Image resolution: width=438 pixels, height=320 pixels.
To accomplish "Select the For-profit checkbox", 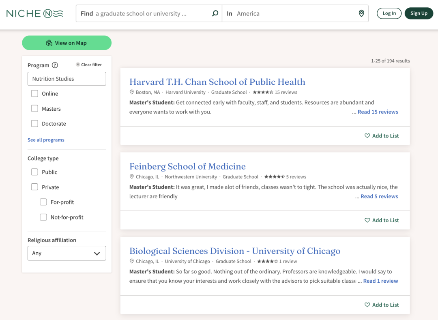I will (x=43, y=202).
